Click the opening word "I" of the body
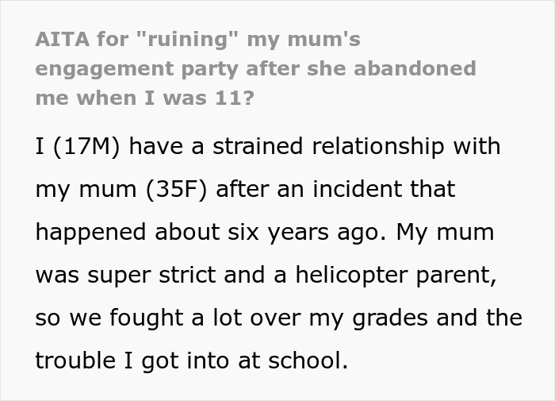Image resolution: width=555 pixels, height=401 pixels. [40, 148]
